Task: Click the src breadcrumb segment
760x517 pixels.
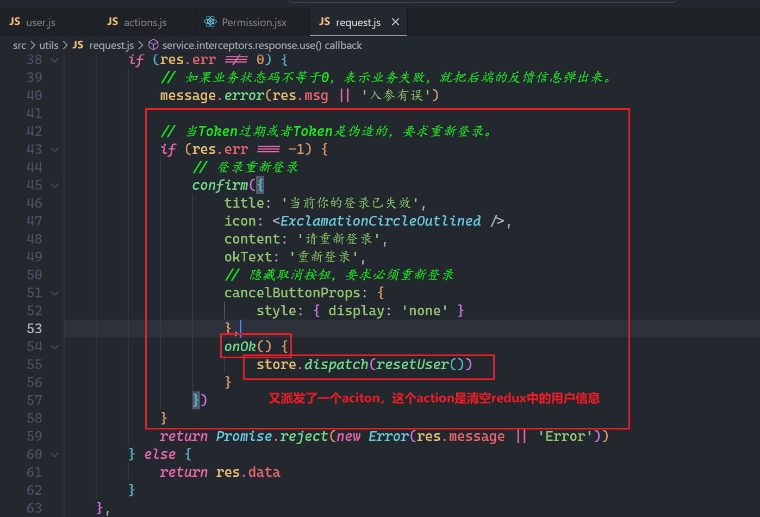Action: click(20, 45)
